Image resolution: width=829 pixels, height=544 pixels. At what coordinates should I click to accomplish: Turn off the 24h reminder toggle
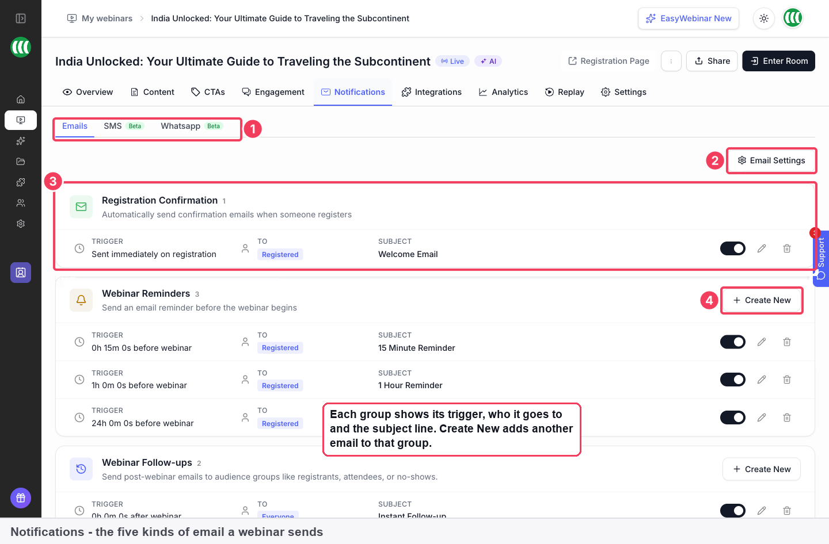[733, 417]
